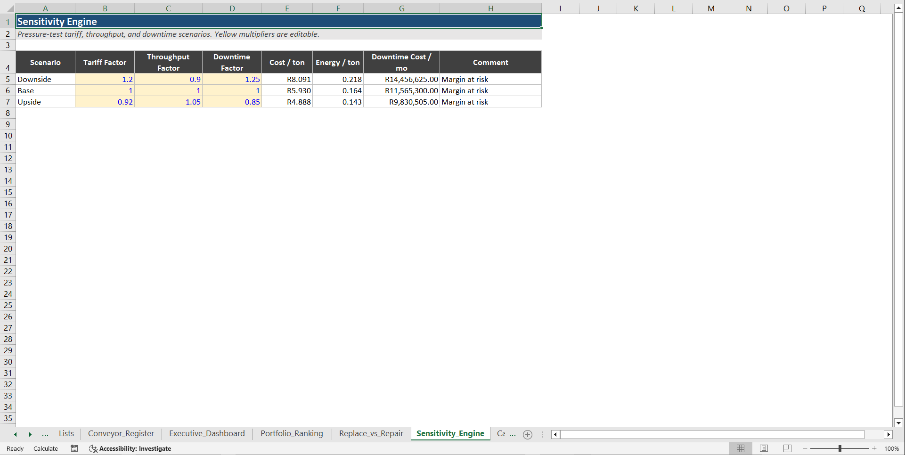Click the horizontal scrollbar right arrow
Viewport: 905px width, 455px height.
click(x=889, y=434)
